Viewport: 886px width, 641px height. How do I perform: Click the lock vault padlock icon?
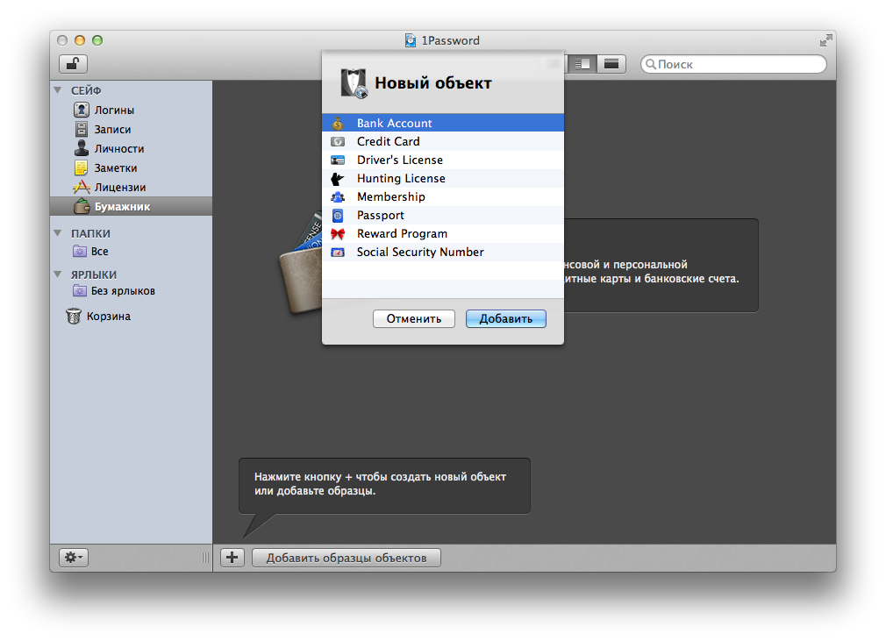(x=73, y=64)
